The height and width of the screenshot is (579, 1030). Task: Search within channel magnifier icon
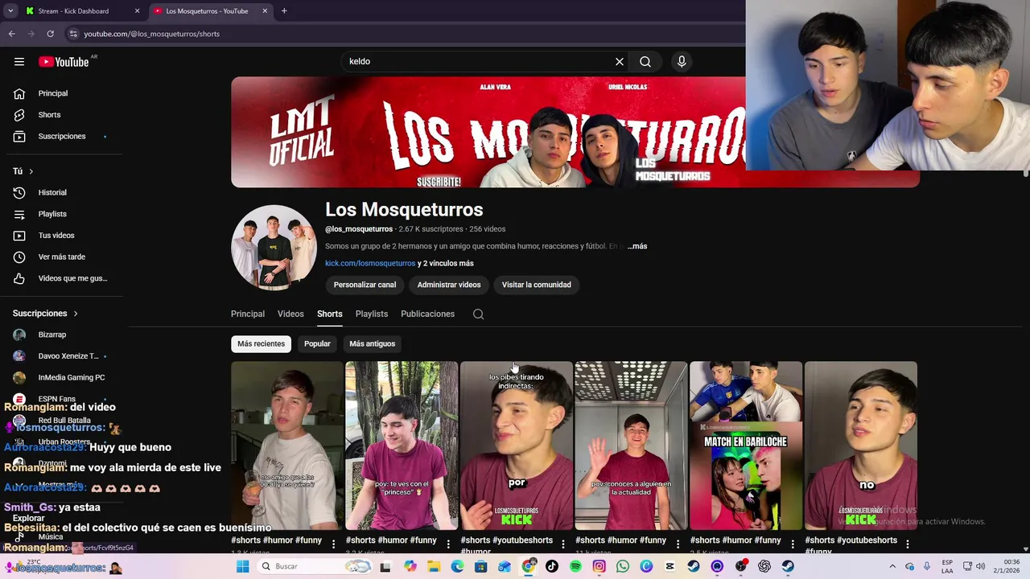[478, 314]
